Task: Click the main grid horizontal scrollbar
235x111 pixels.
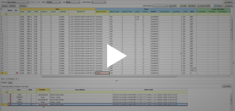Action: click(110, 76)
